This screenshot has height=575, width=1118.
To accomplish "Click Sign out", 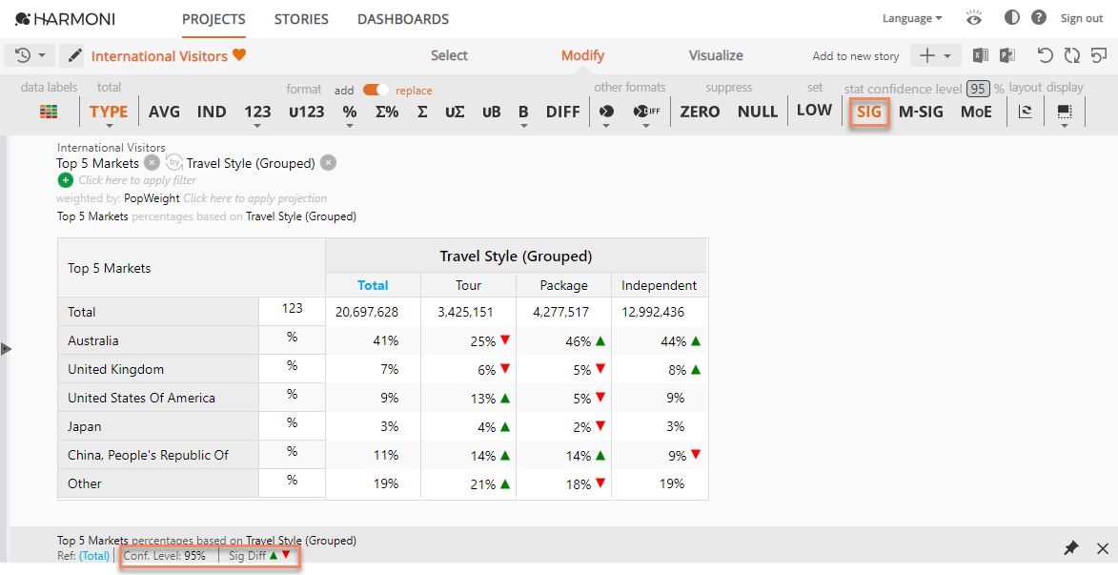I will coord(1082,18).
